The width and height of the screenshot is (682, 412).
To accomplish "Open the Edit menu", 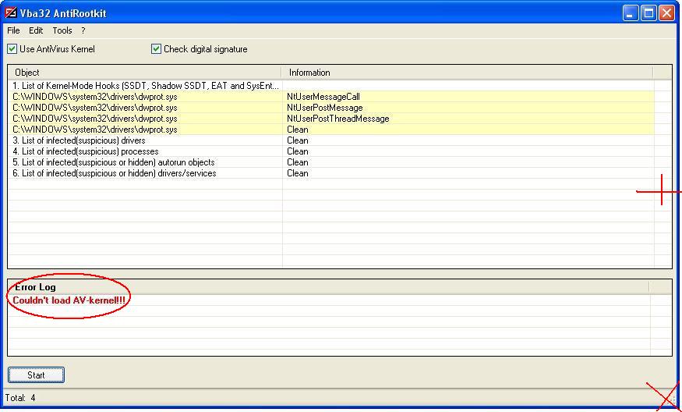I will tap(36, 30).
